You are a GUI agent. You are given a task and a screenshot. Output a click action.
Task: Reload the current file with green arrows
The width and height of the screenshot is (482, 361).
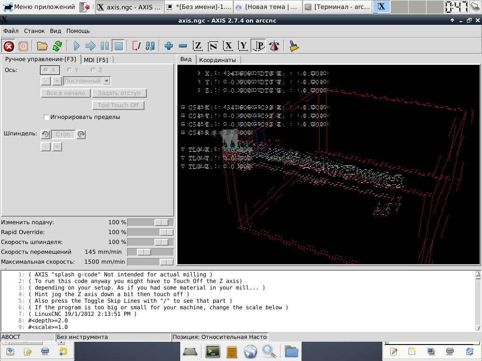pos(57,46)
